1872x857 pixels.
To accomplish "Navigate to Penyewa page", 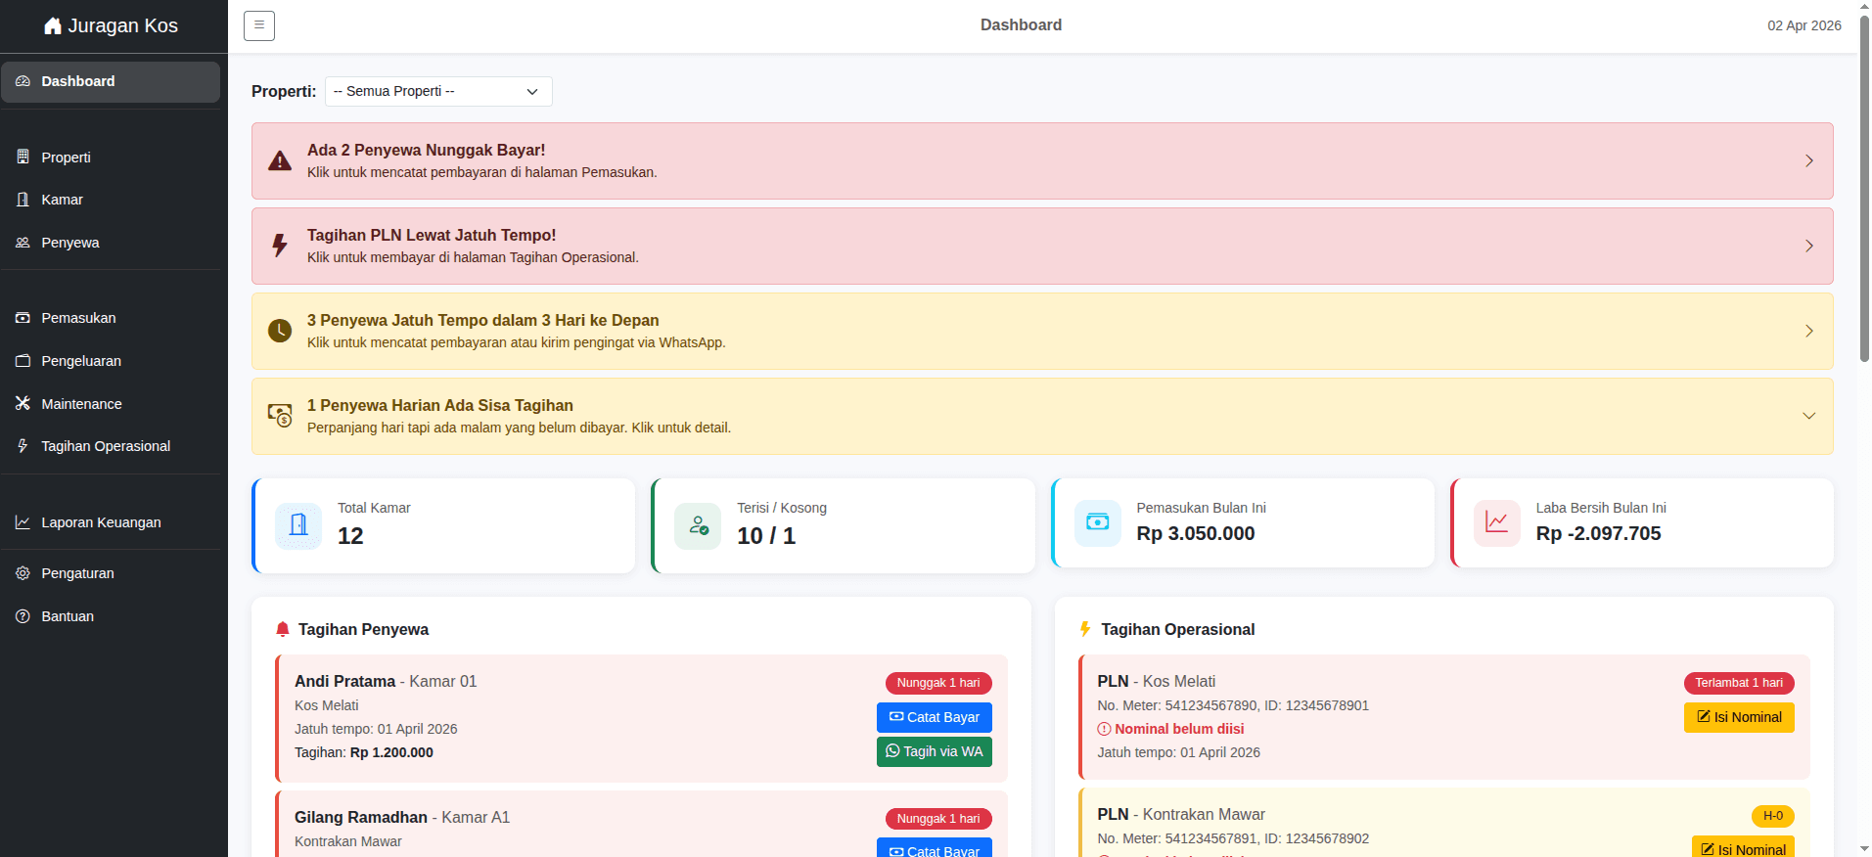I will [111, 243].
